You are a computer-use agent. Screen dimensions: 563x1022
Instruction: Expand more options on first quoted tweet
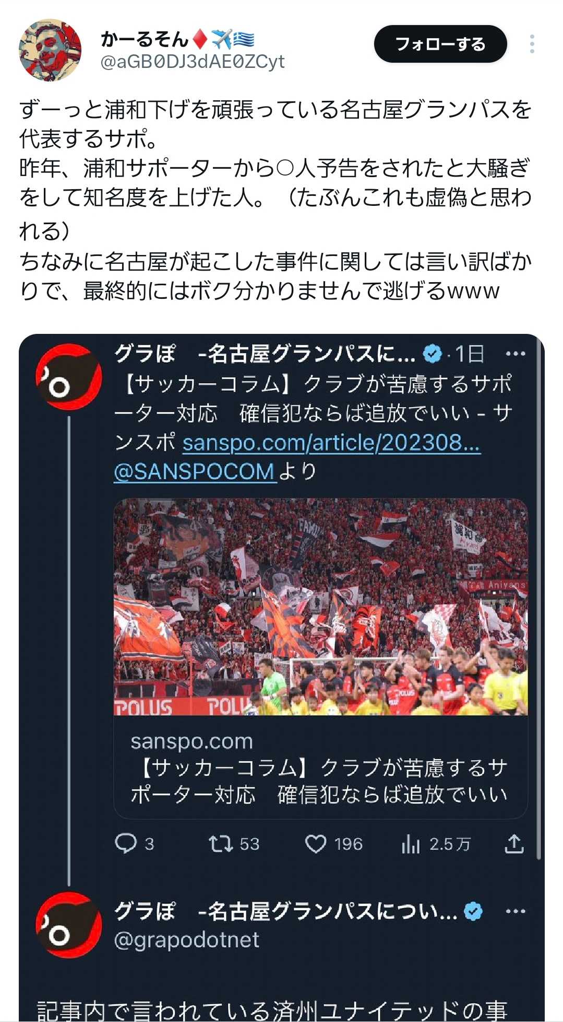click(516, 354)
